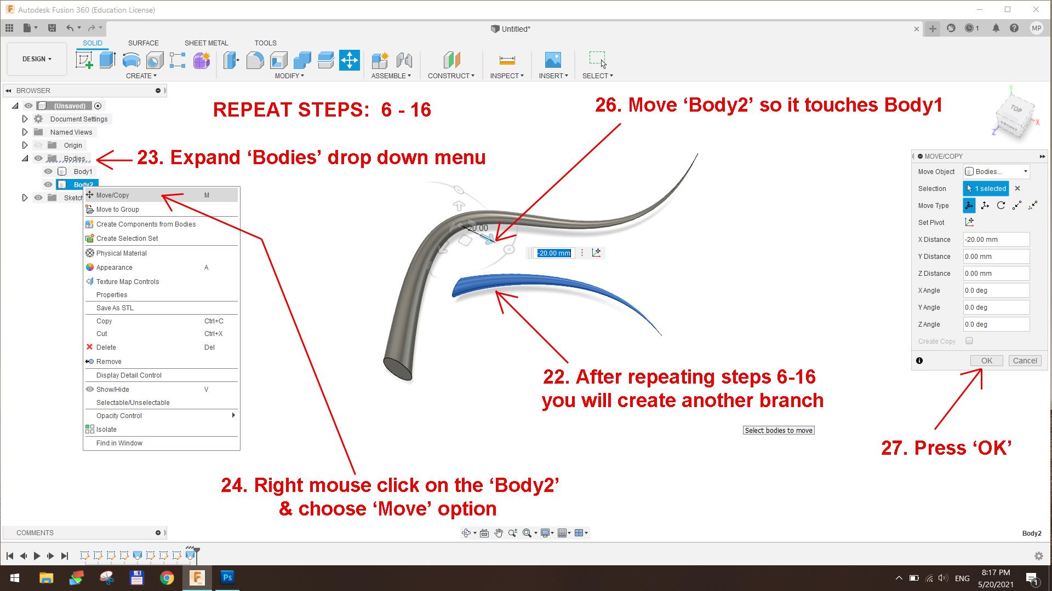The width and height of the screenshot is (1052, 591).
Task: Open the DESIGN workspace dropdown
Action: (x=37, y=59)
